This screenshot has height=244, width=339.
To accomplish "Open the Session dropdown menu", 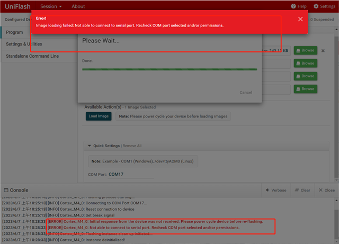I will point(51,6).
